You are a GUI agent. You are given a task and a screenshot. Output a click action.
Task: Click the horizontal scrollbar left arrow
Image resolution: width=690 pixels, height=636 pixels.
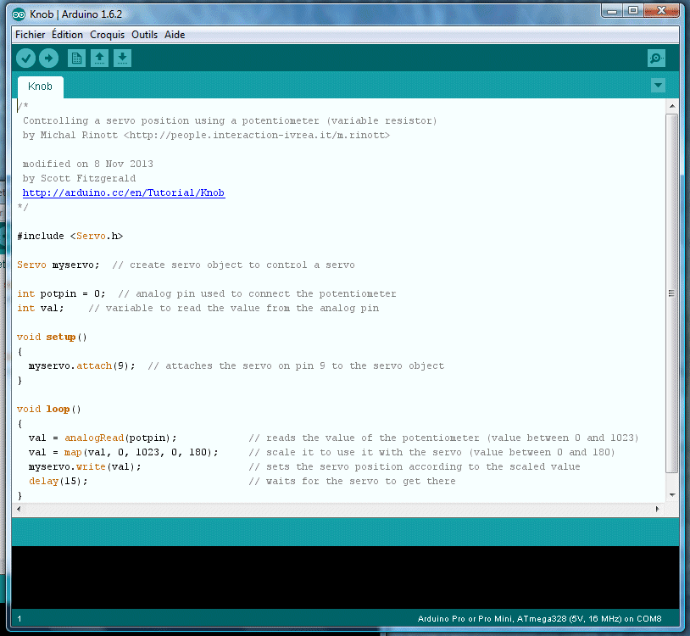pos(19,509)
